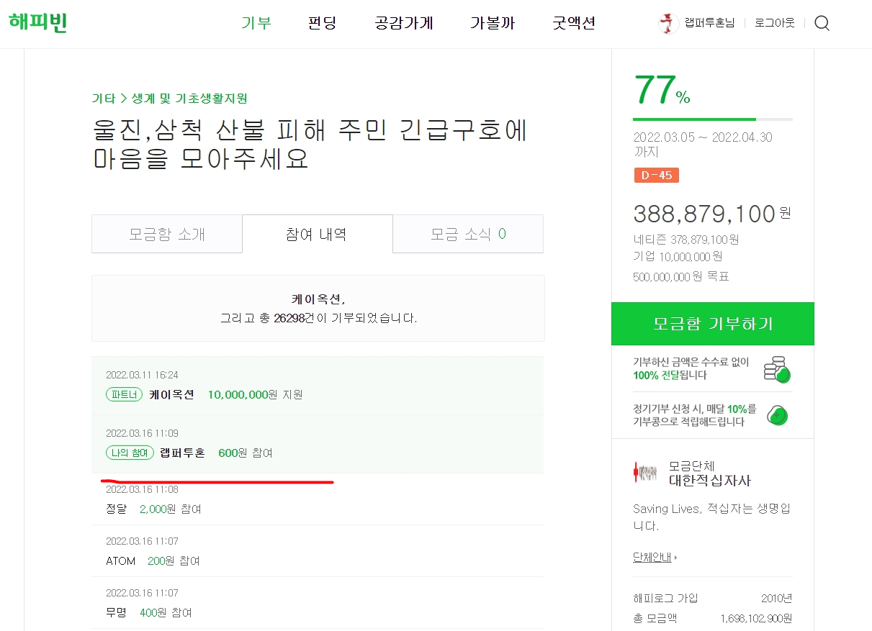Select the 10,000,000원 지원 amount

click(255, 394)
